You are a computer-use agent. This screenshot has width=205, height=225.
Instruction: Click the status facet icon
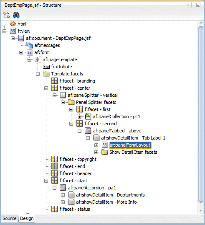pos(54,209)
